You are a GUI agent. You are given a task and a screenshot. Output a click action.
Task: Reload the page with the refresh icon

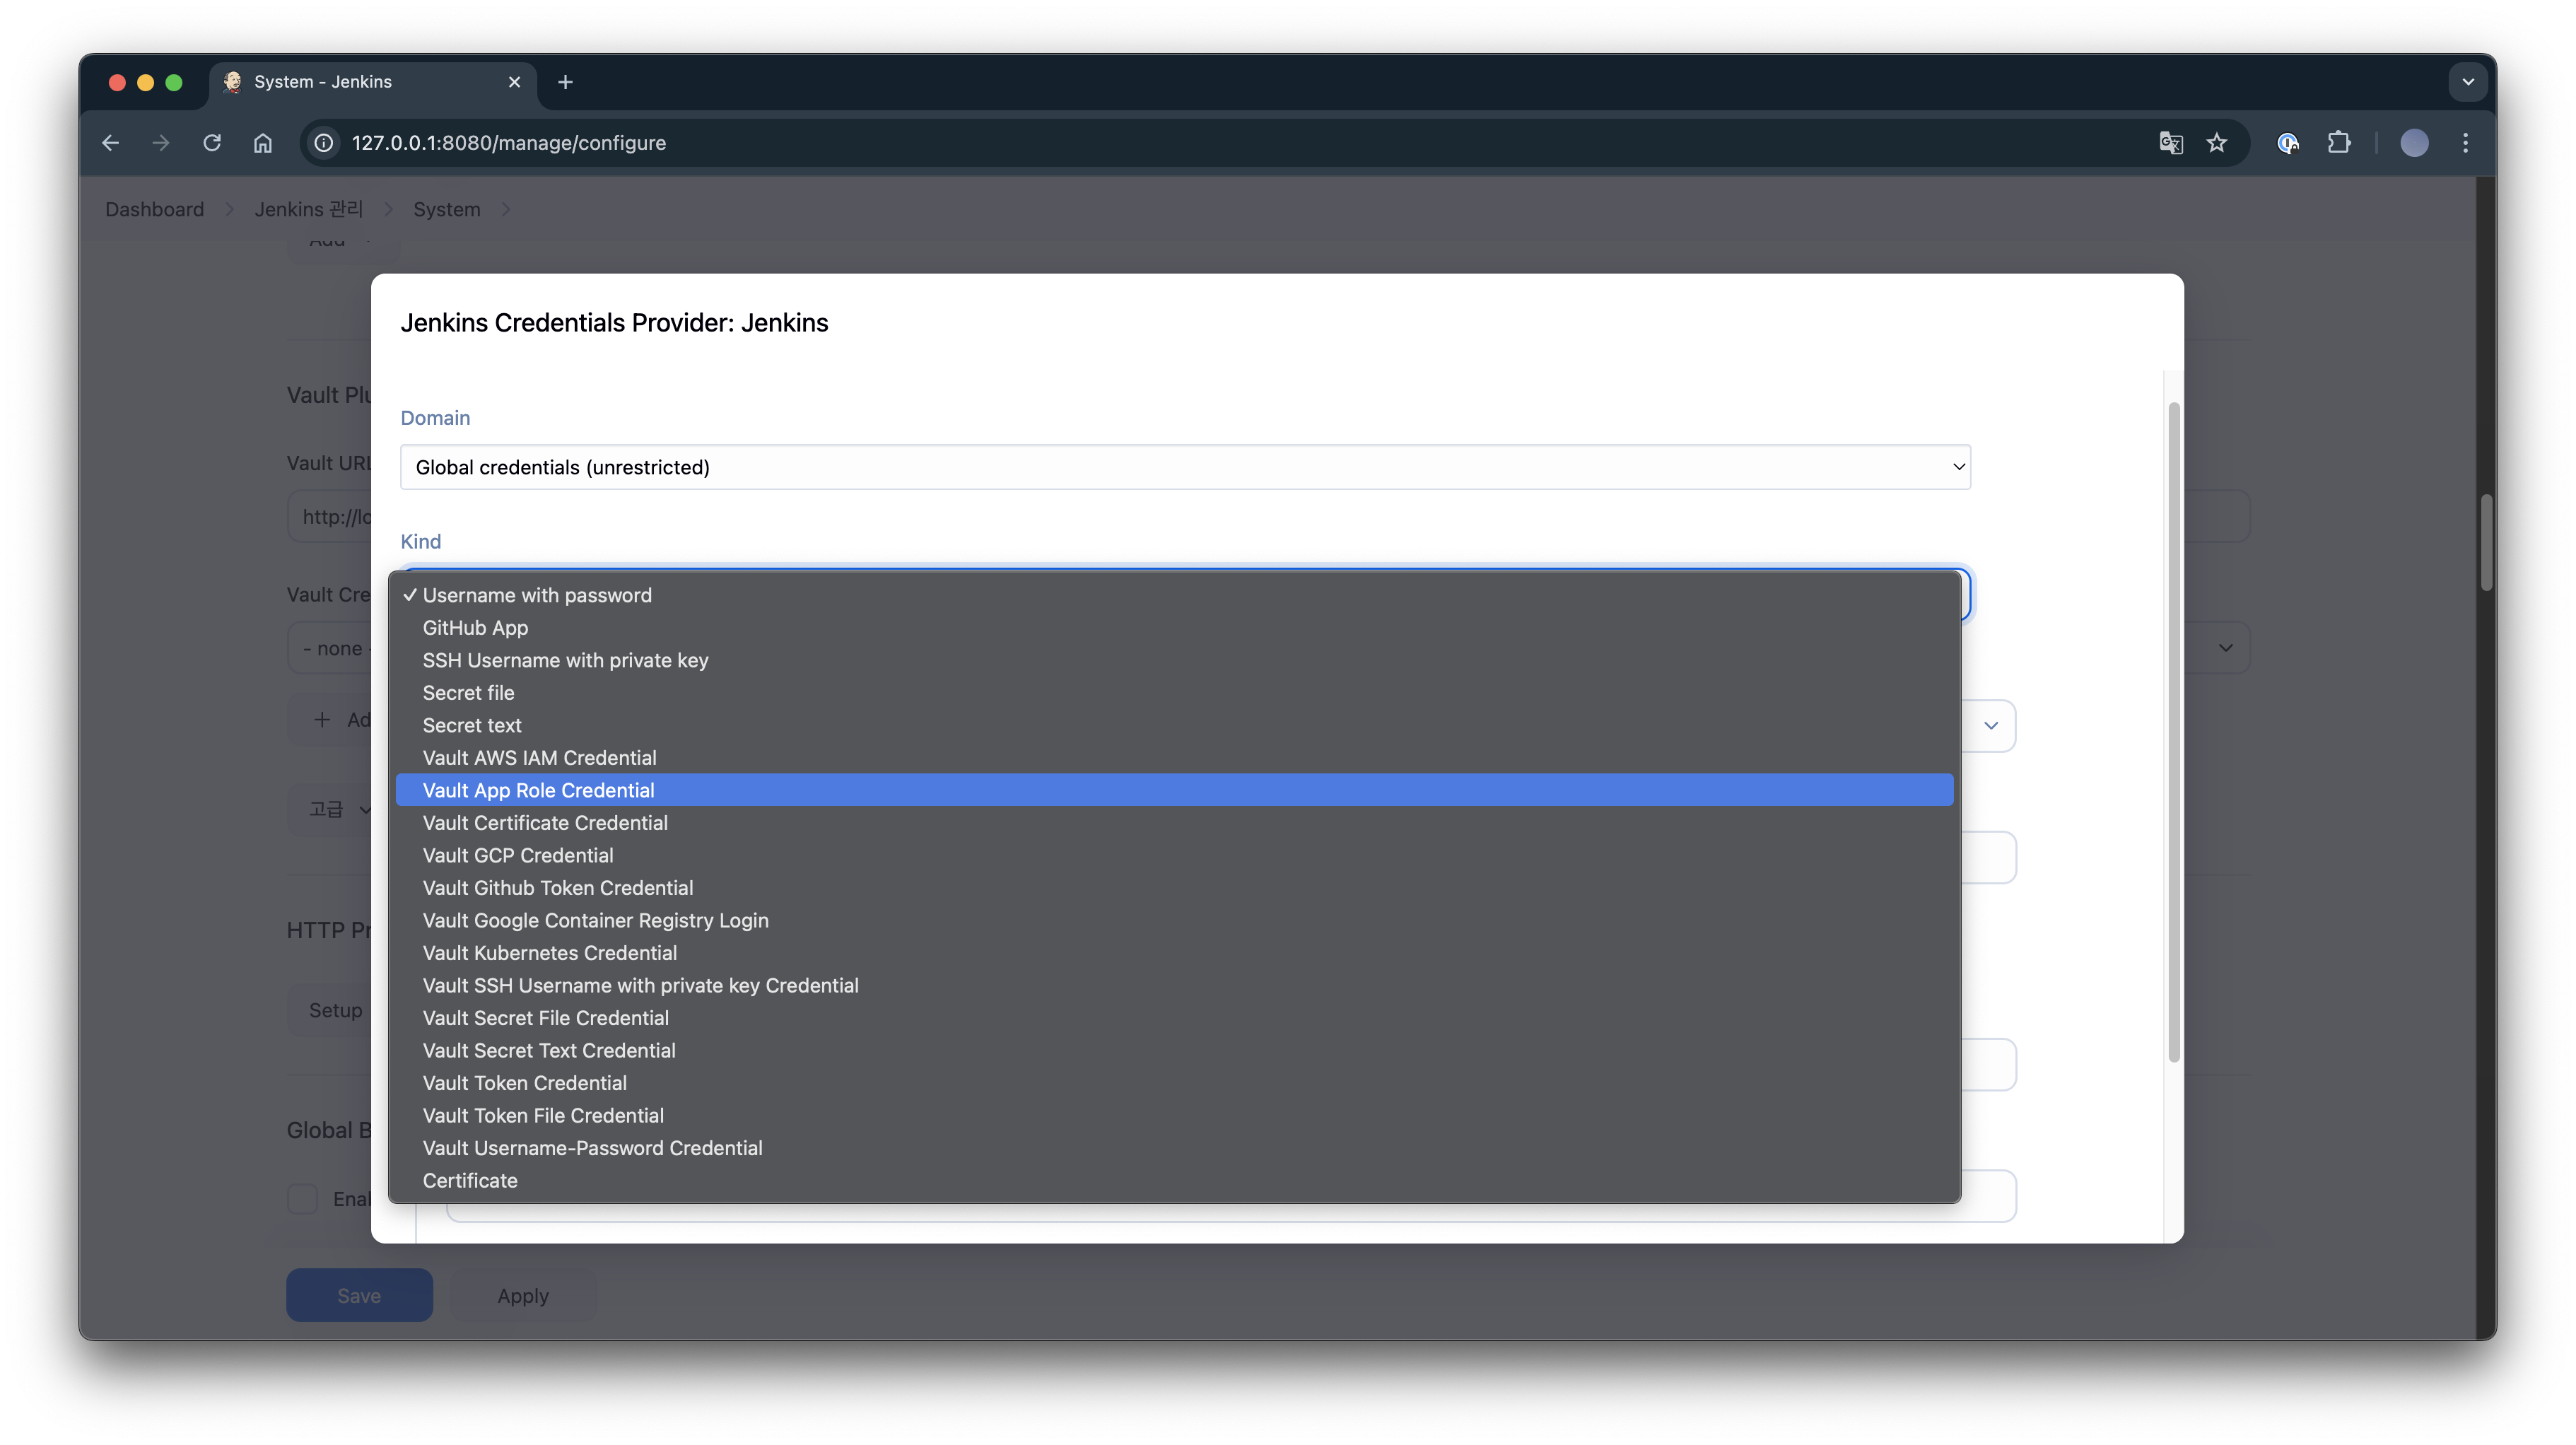click(212, 143)
